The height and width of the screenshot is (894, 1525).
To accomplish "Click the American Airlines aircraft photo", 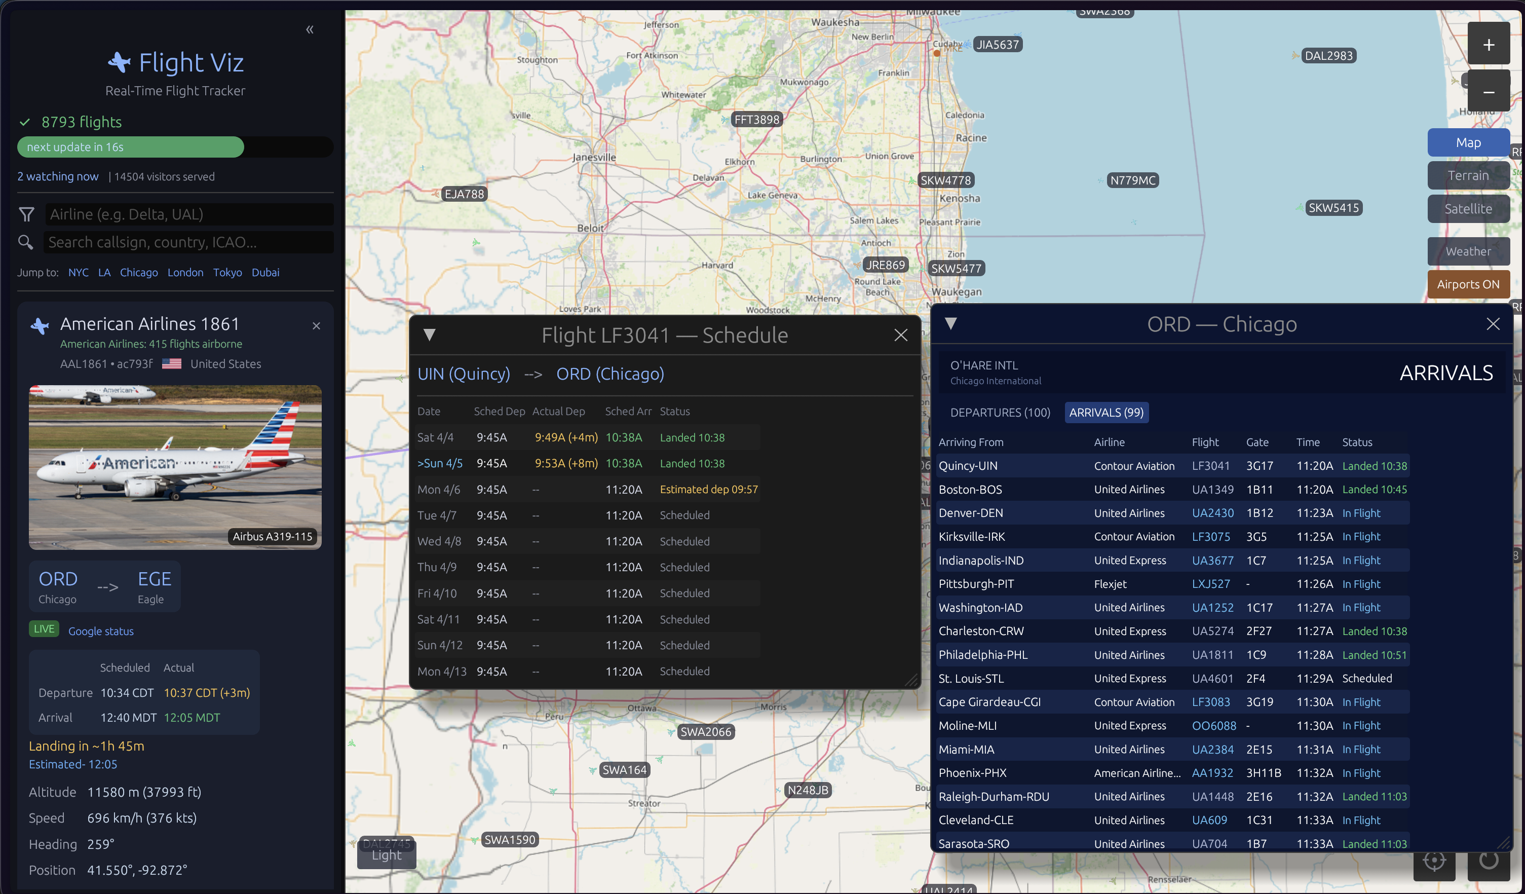I will [175, 467].
